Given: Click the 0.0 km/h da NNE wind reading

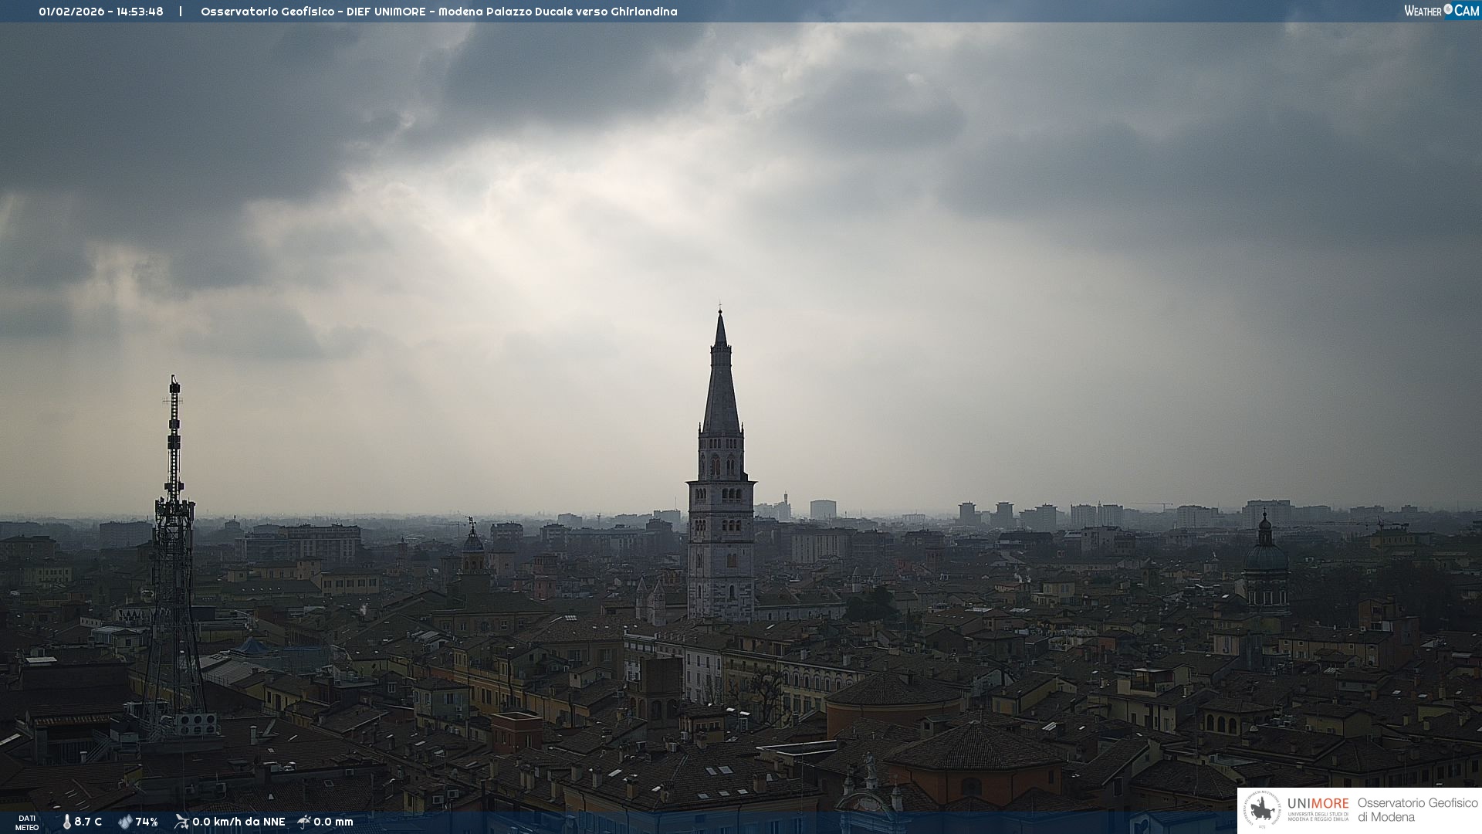Looking at the screenshot, I should point(239,822).
